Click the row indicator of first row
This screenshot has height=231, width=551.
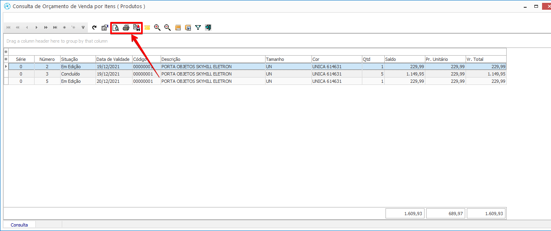coord(6,67)
